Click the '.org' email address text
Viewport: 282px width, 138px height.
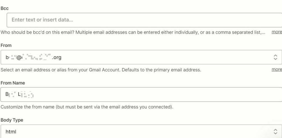click(x=56, y=58)
